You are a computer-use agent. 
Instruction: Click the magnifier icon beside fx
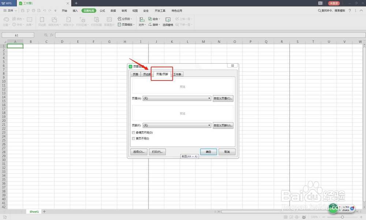click(46, 35)
